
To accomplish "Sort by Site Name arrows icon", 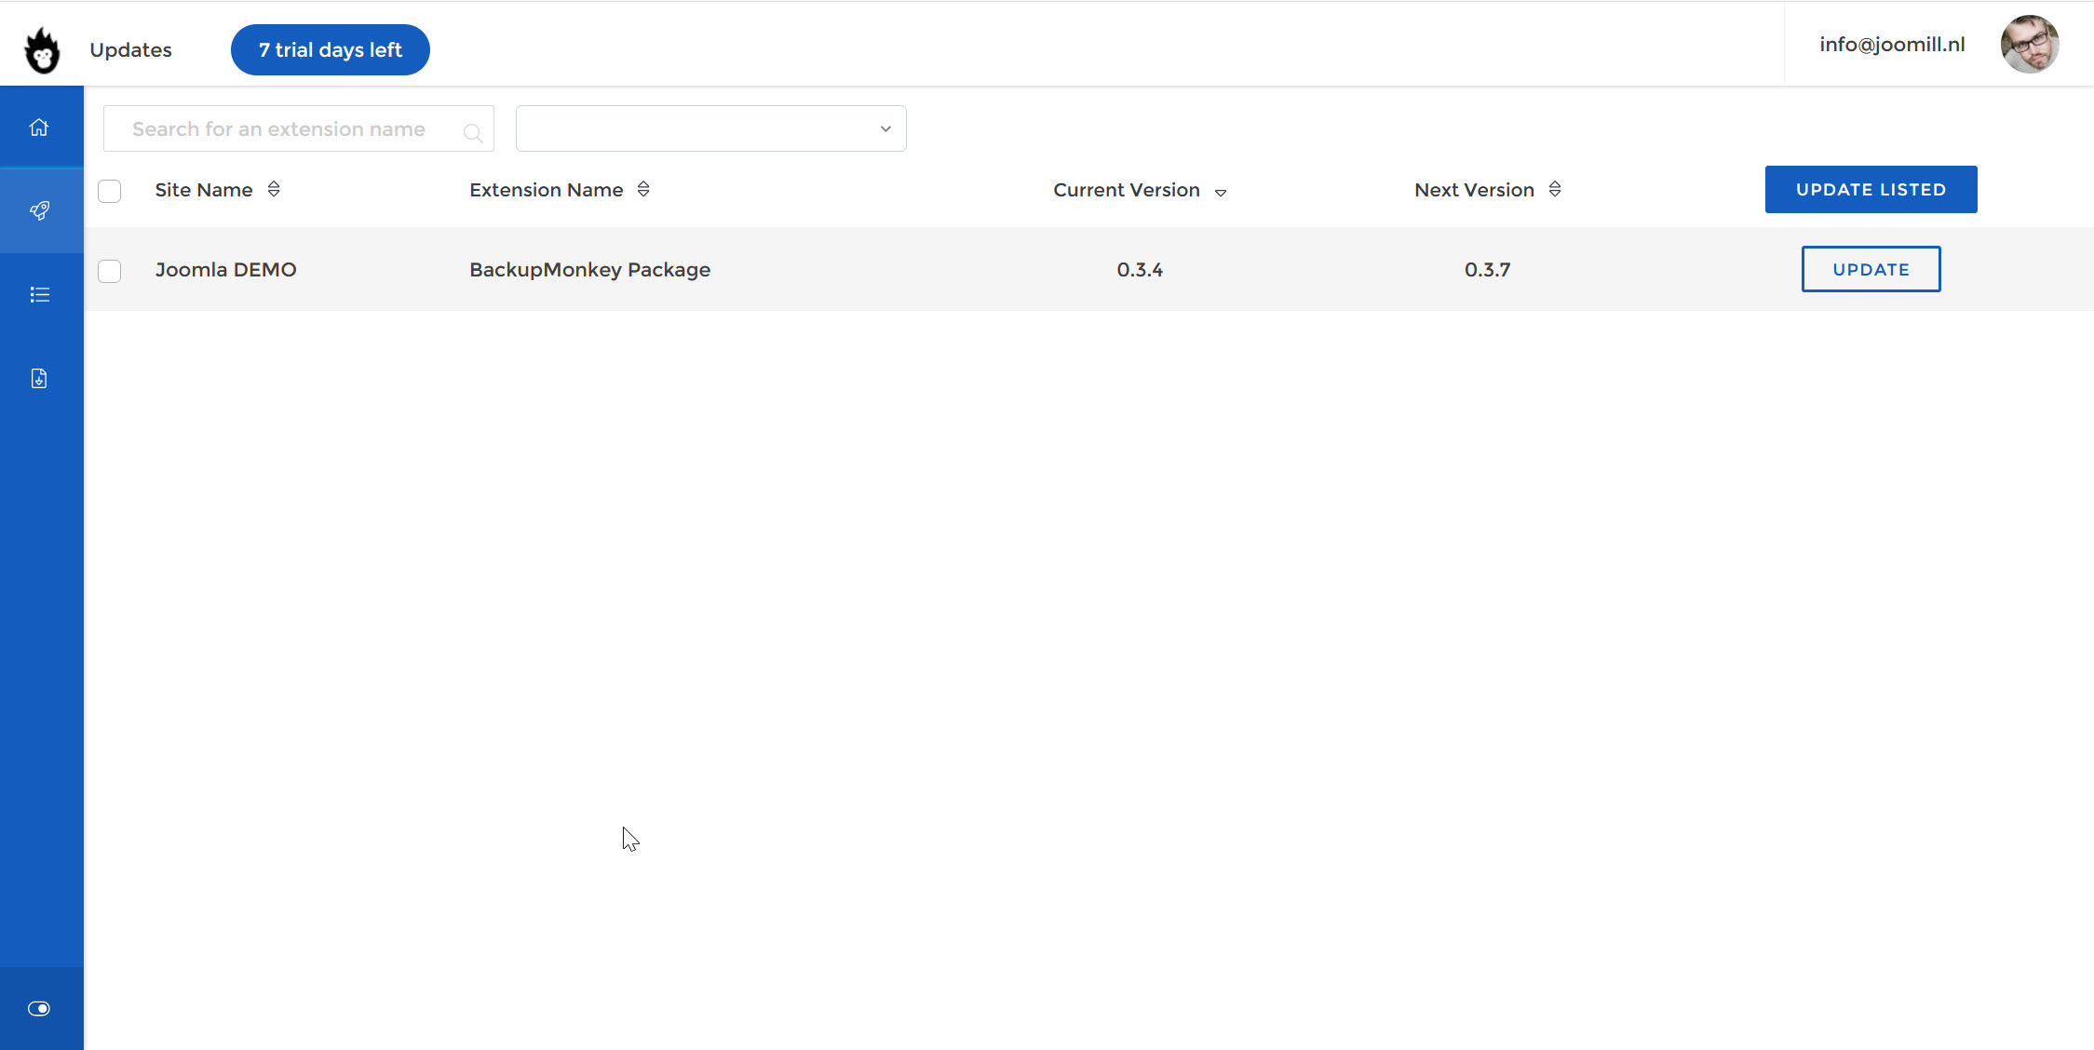I will pos(274,190).
